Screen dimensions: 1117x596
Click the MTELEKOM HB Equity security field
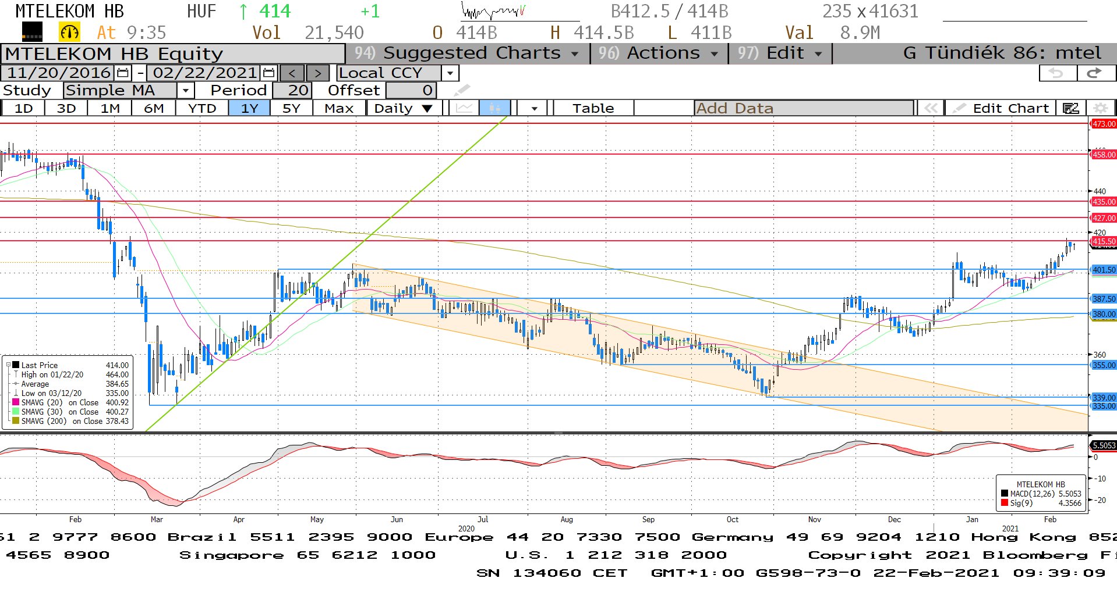(173, 53)
